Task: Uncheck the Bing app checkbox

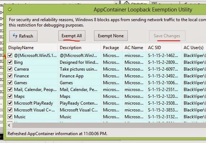Action: pyautogui.click(x=10, y=62)
